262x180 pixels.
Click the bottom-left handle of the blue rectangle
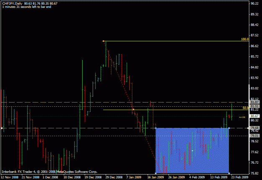(156, 173)
